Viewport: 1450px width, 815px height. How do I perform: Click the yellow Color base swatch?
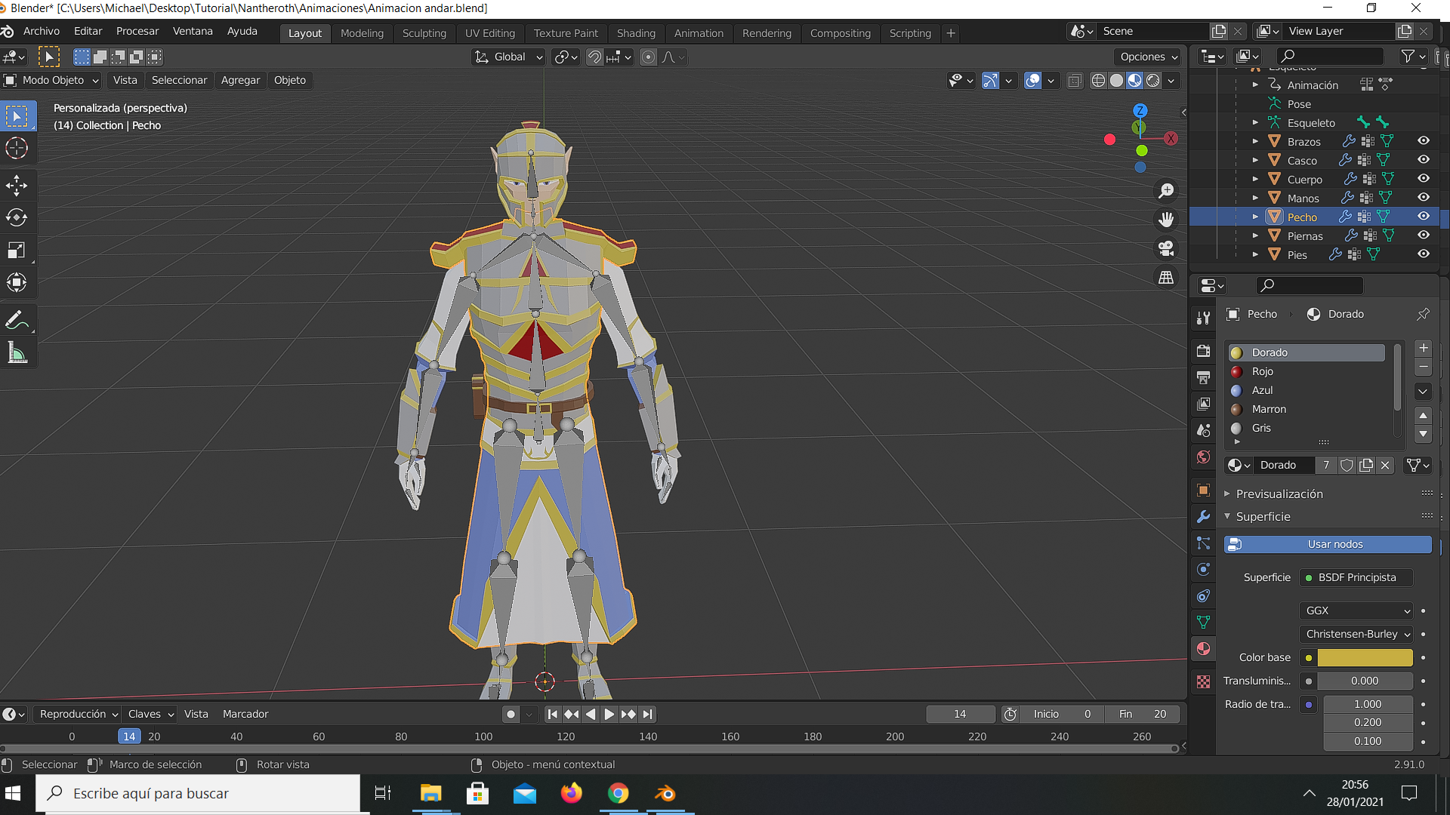[x=1364, y=657]
